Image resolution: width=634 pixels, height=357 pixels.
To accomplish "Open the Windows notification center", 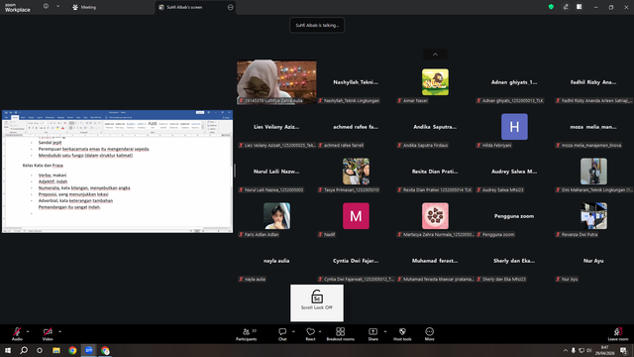I will click(623, 350).
